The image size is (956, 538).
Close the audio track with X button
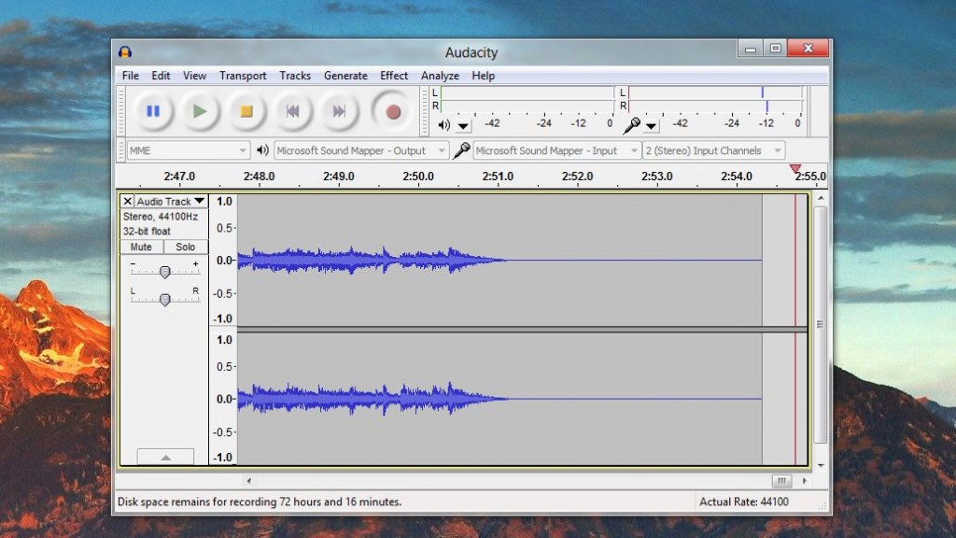[127, 202]
